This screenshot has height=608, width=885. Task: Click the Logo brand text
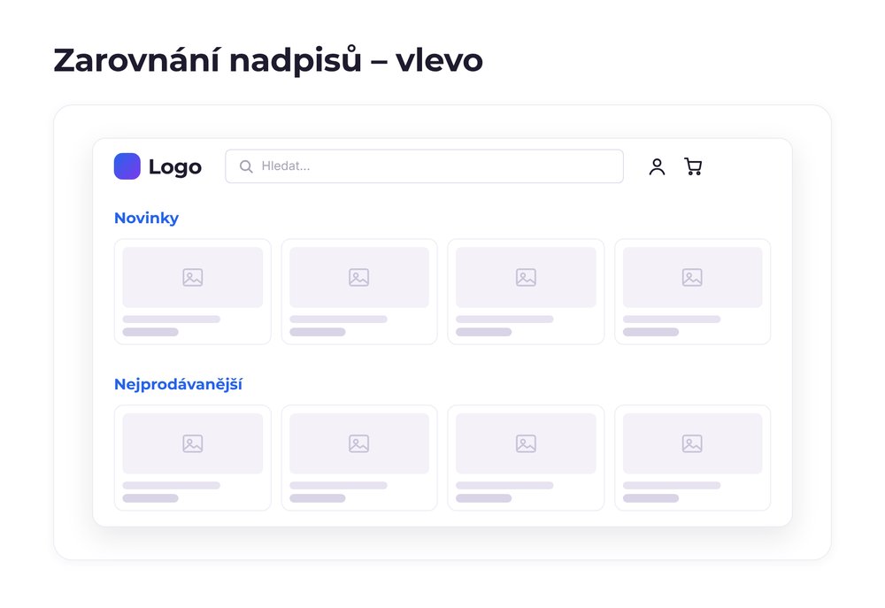[x=175, y=167]
